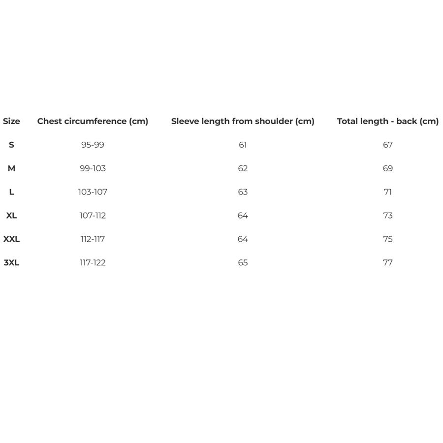Select the S size row label
Viewport: 443px width, 443px height.
click(11, 145)
